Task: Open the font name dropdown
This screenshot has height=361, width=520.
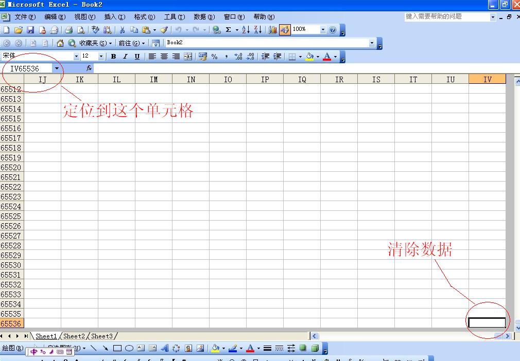Action: tap(76, 57)
